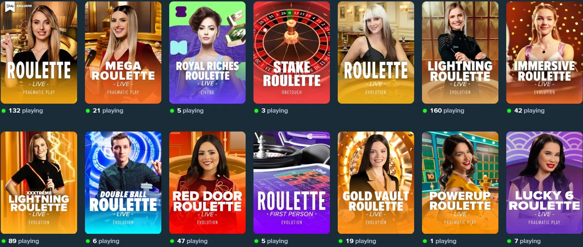Screen dimensions: 583x247
Task: Open PowerUp Roulette by Pragmatic Play
Action: pos(460,183)
